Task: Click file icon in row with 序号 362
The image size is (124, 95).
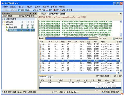Action: pyautogui.click(x=40, y=54)
